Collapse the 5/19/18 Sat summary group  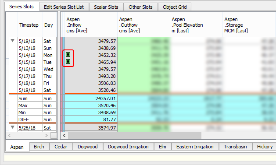(12, 41)
